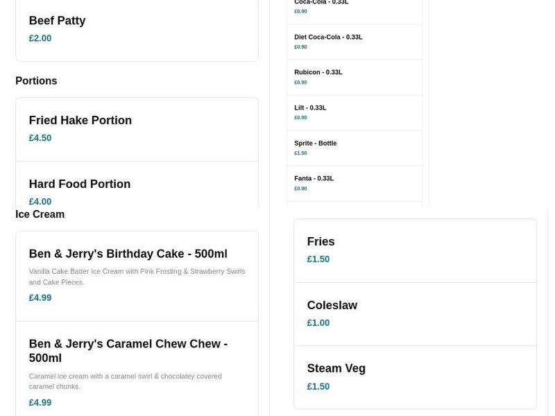Click the Caramel Chew Chew description text
Screen dimensions: 555x416
[x=125, y=381]
